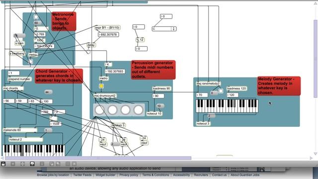Click the bang button below the delay object
Viewport: 318px width, 179px height.
point(88,52)
